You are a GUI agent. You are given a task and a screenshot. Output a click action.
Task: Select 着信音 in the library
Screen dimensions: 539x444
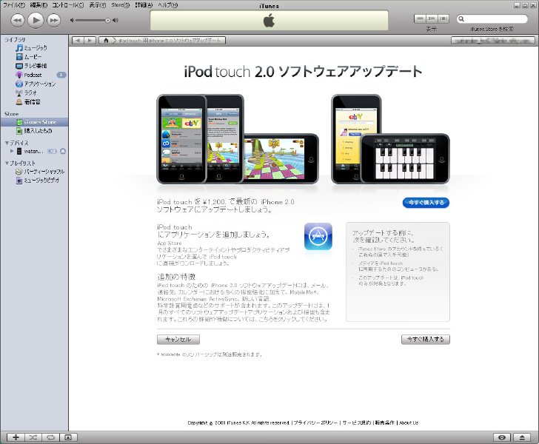click(34, 101)
